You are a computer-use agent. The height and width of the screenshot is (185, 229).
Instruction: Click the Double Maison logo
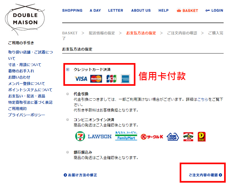25,19
